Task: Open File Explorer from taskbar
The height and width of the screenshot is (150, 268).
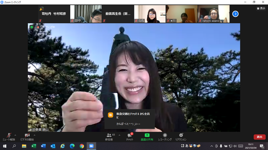Action: (x=24, y=146)
